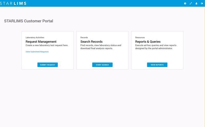Viewport: 205px width, 127px height.
Task: Select the Request Management heading
Action: click(41, 42)
